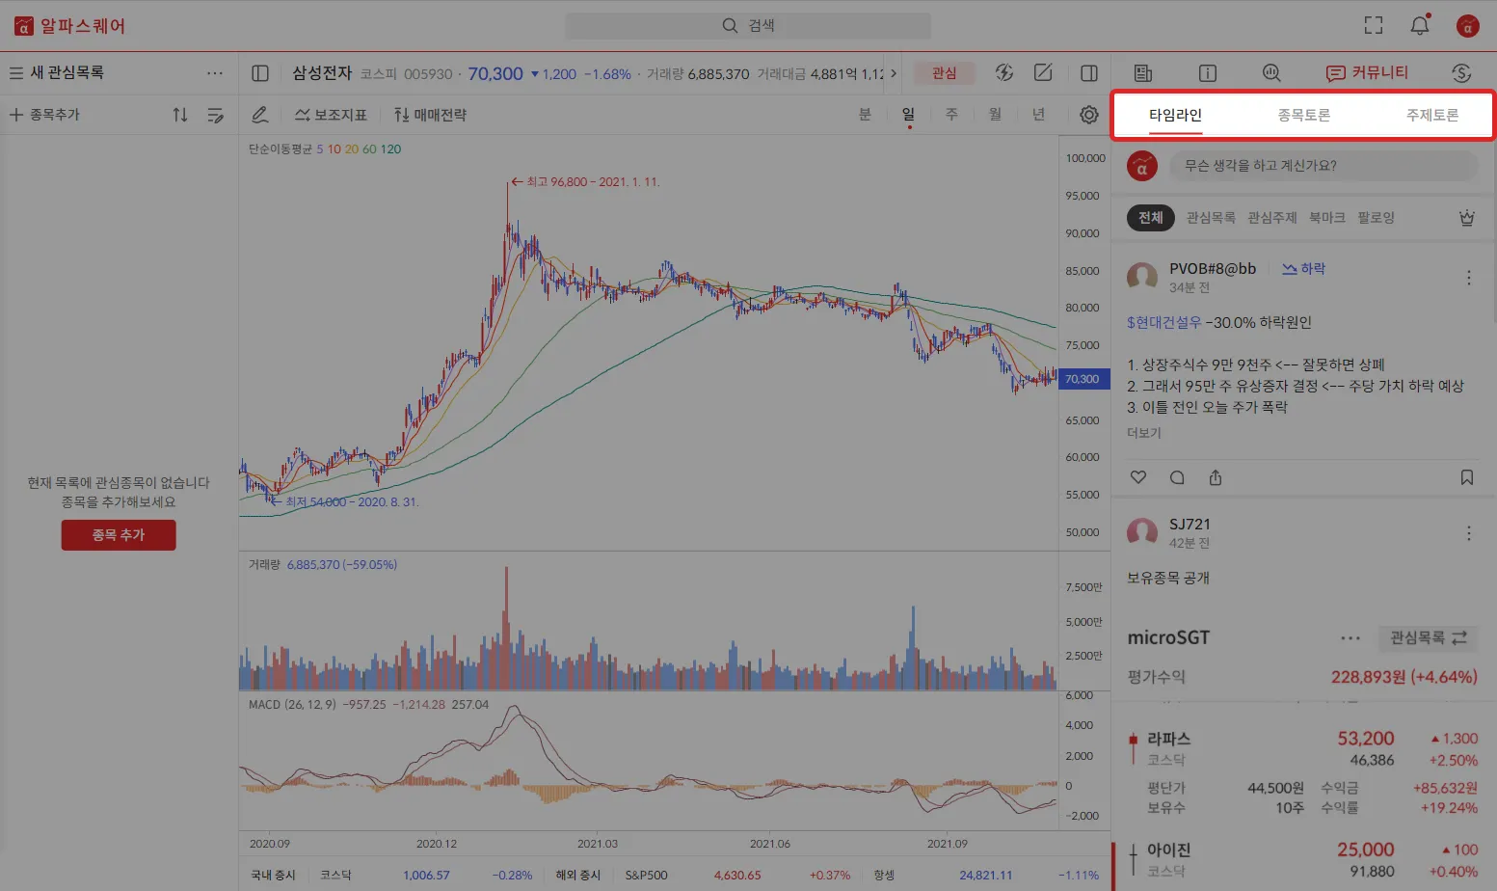The width and height of the screenshot is (1497, 891).
Task: Bookmark the PVOB#8@bb post
Action: 1466,477
